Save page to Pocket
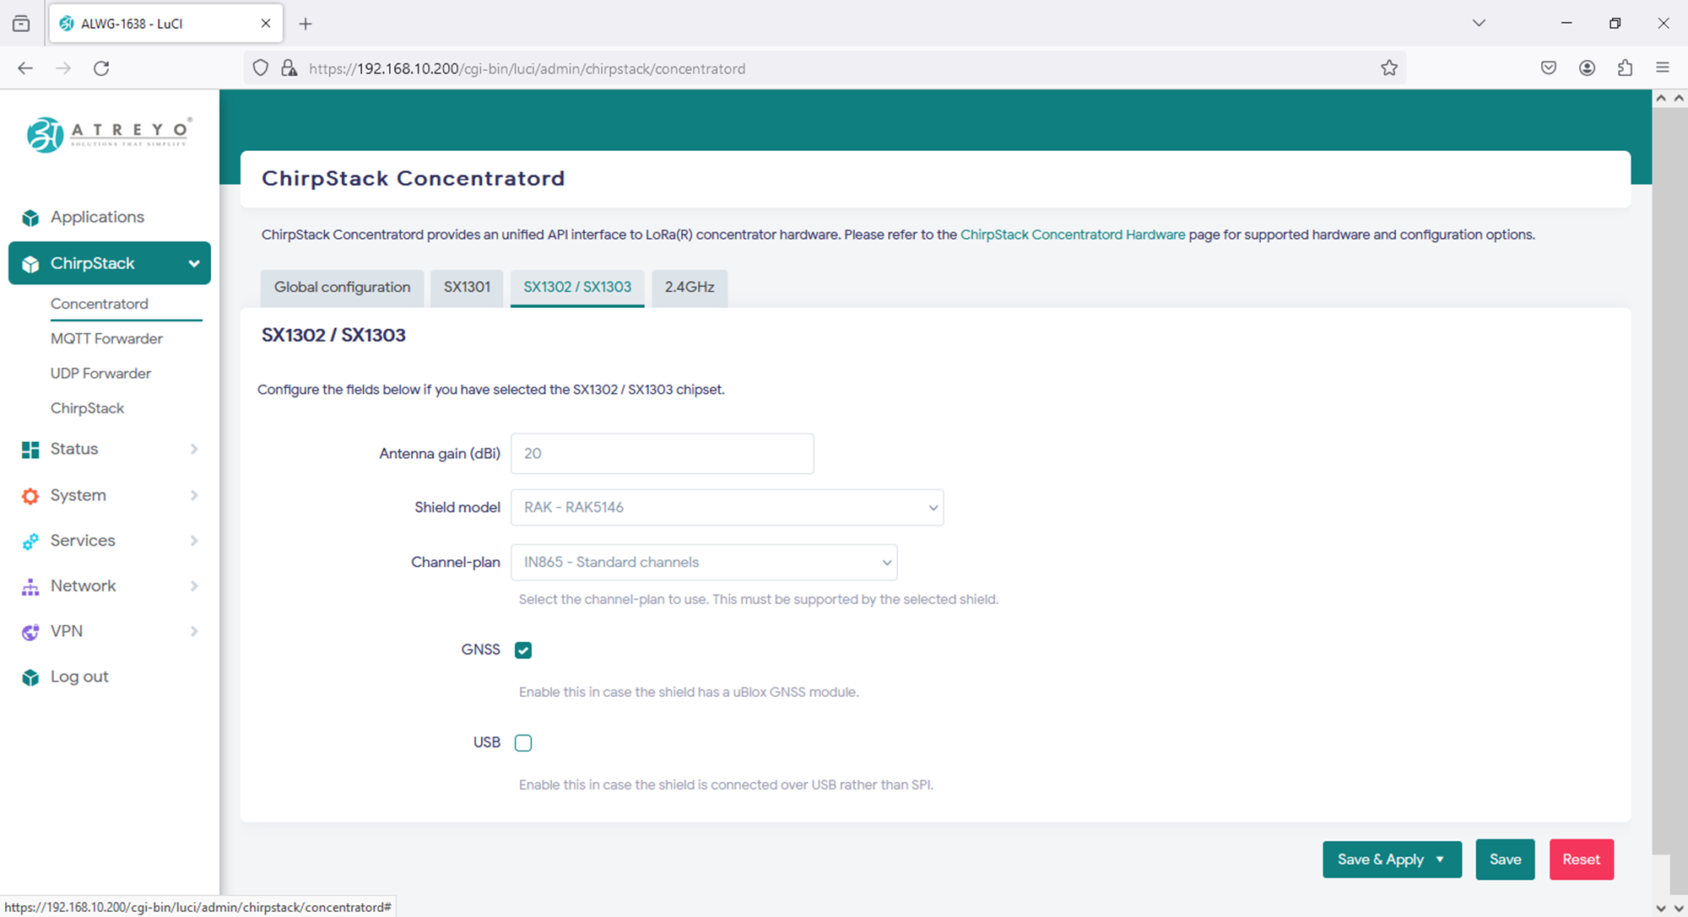The height and width of the screenshot is (917, 1688). pyautogui.click(x=1549, y=68)
